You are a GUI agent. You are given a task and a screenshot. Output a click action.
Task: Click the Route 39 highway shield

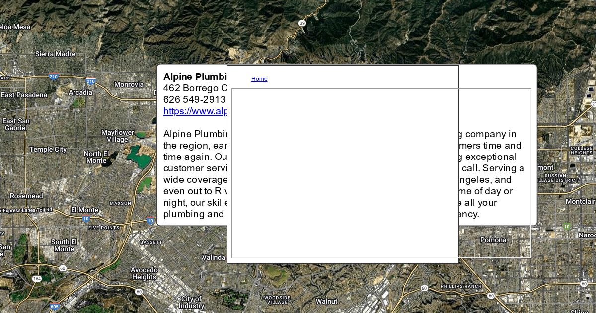[x=302, y=23]
